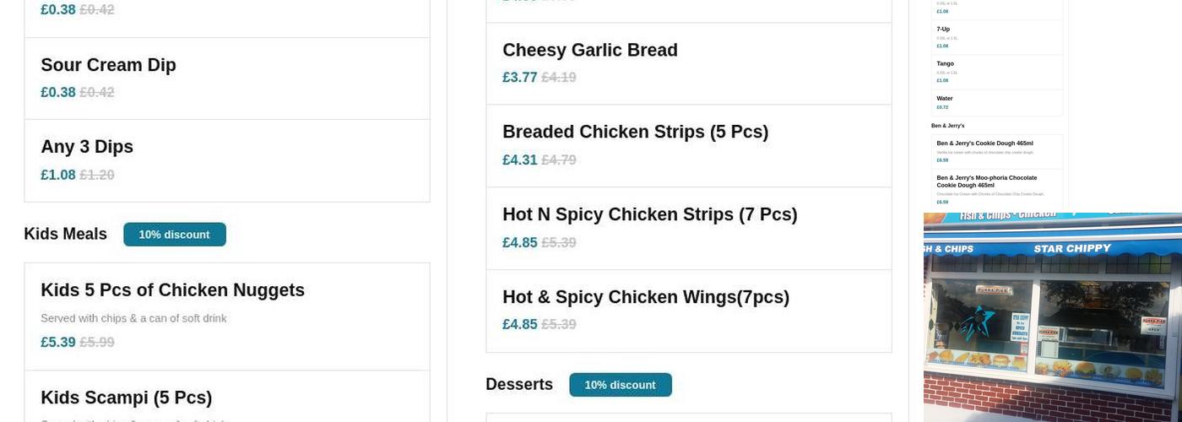The width and height of the screenshot is (1182, 422).
Task: Open the Kids Meals section heading
Action: pyautogui.click(x=66, y=234)
